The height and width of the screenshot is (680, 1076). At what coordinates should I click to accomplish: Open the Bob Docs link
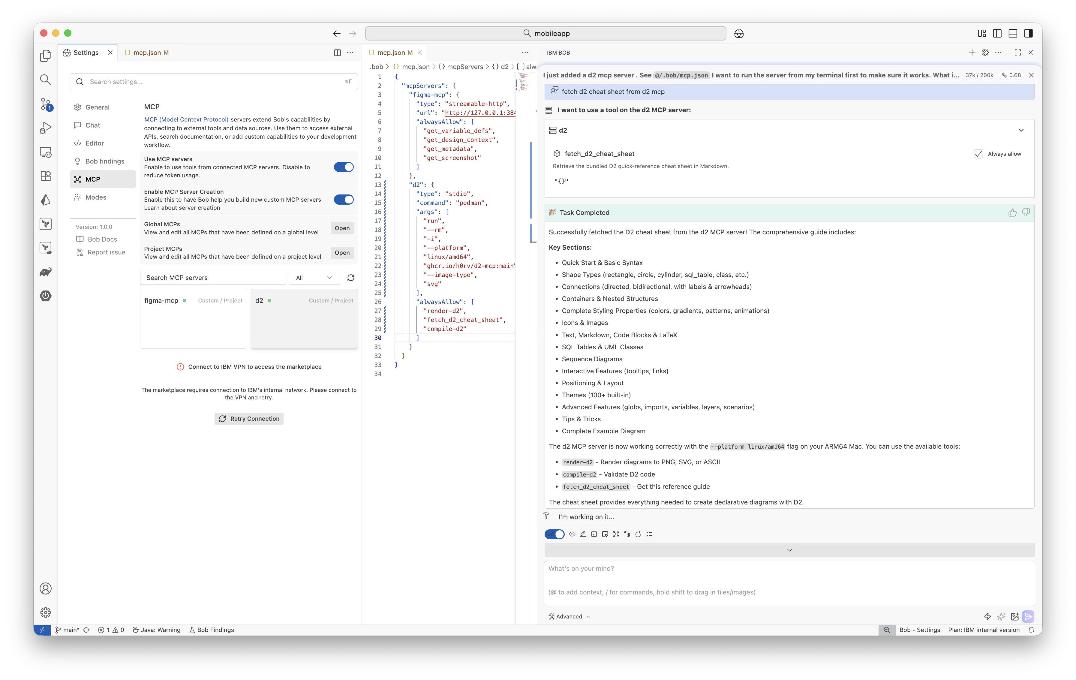point(97,239)
